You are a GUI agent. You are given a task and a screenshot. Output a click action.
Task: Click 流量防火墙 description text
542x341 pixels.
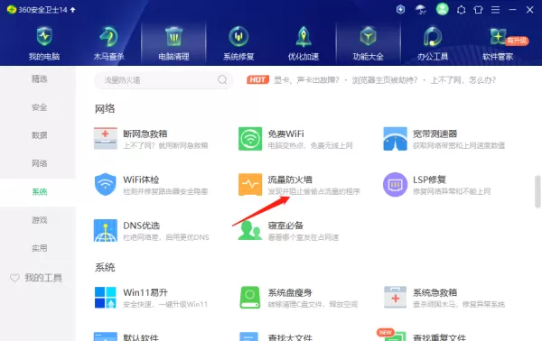coord(313,191)
